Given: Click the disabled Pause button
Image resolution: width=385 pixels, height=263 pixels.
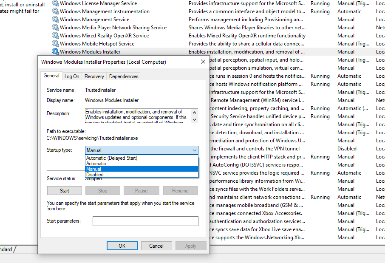Looking at the screenshot, I should point(141,191).
